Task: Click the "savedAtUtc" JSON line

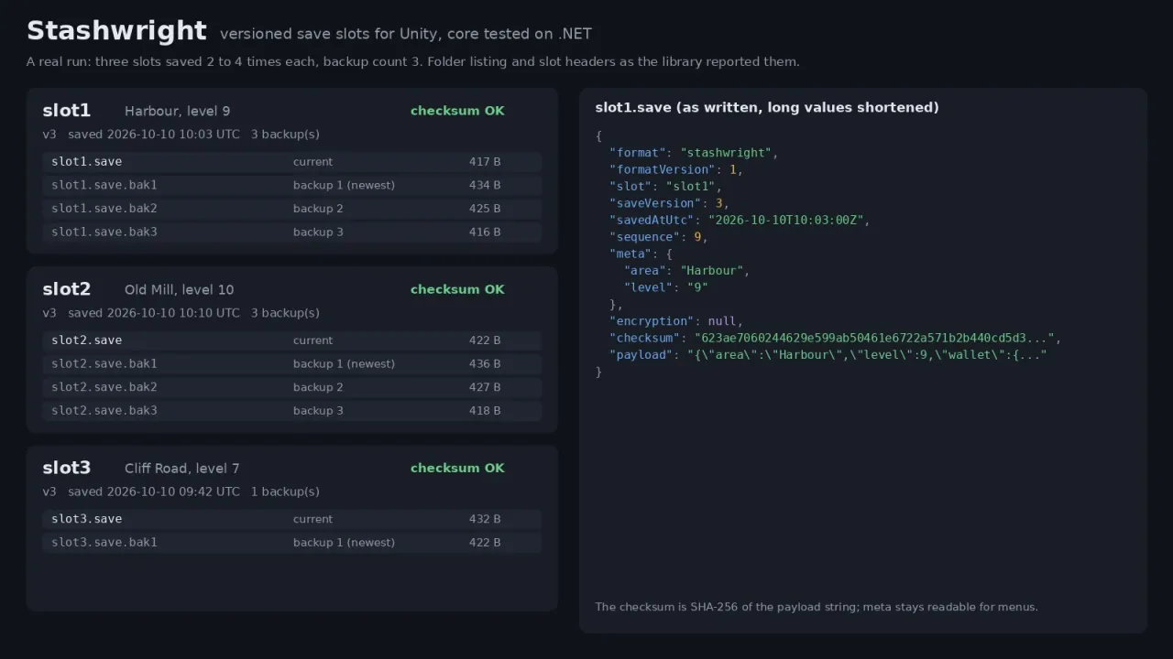Action: (x=740, y=220)
